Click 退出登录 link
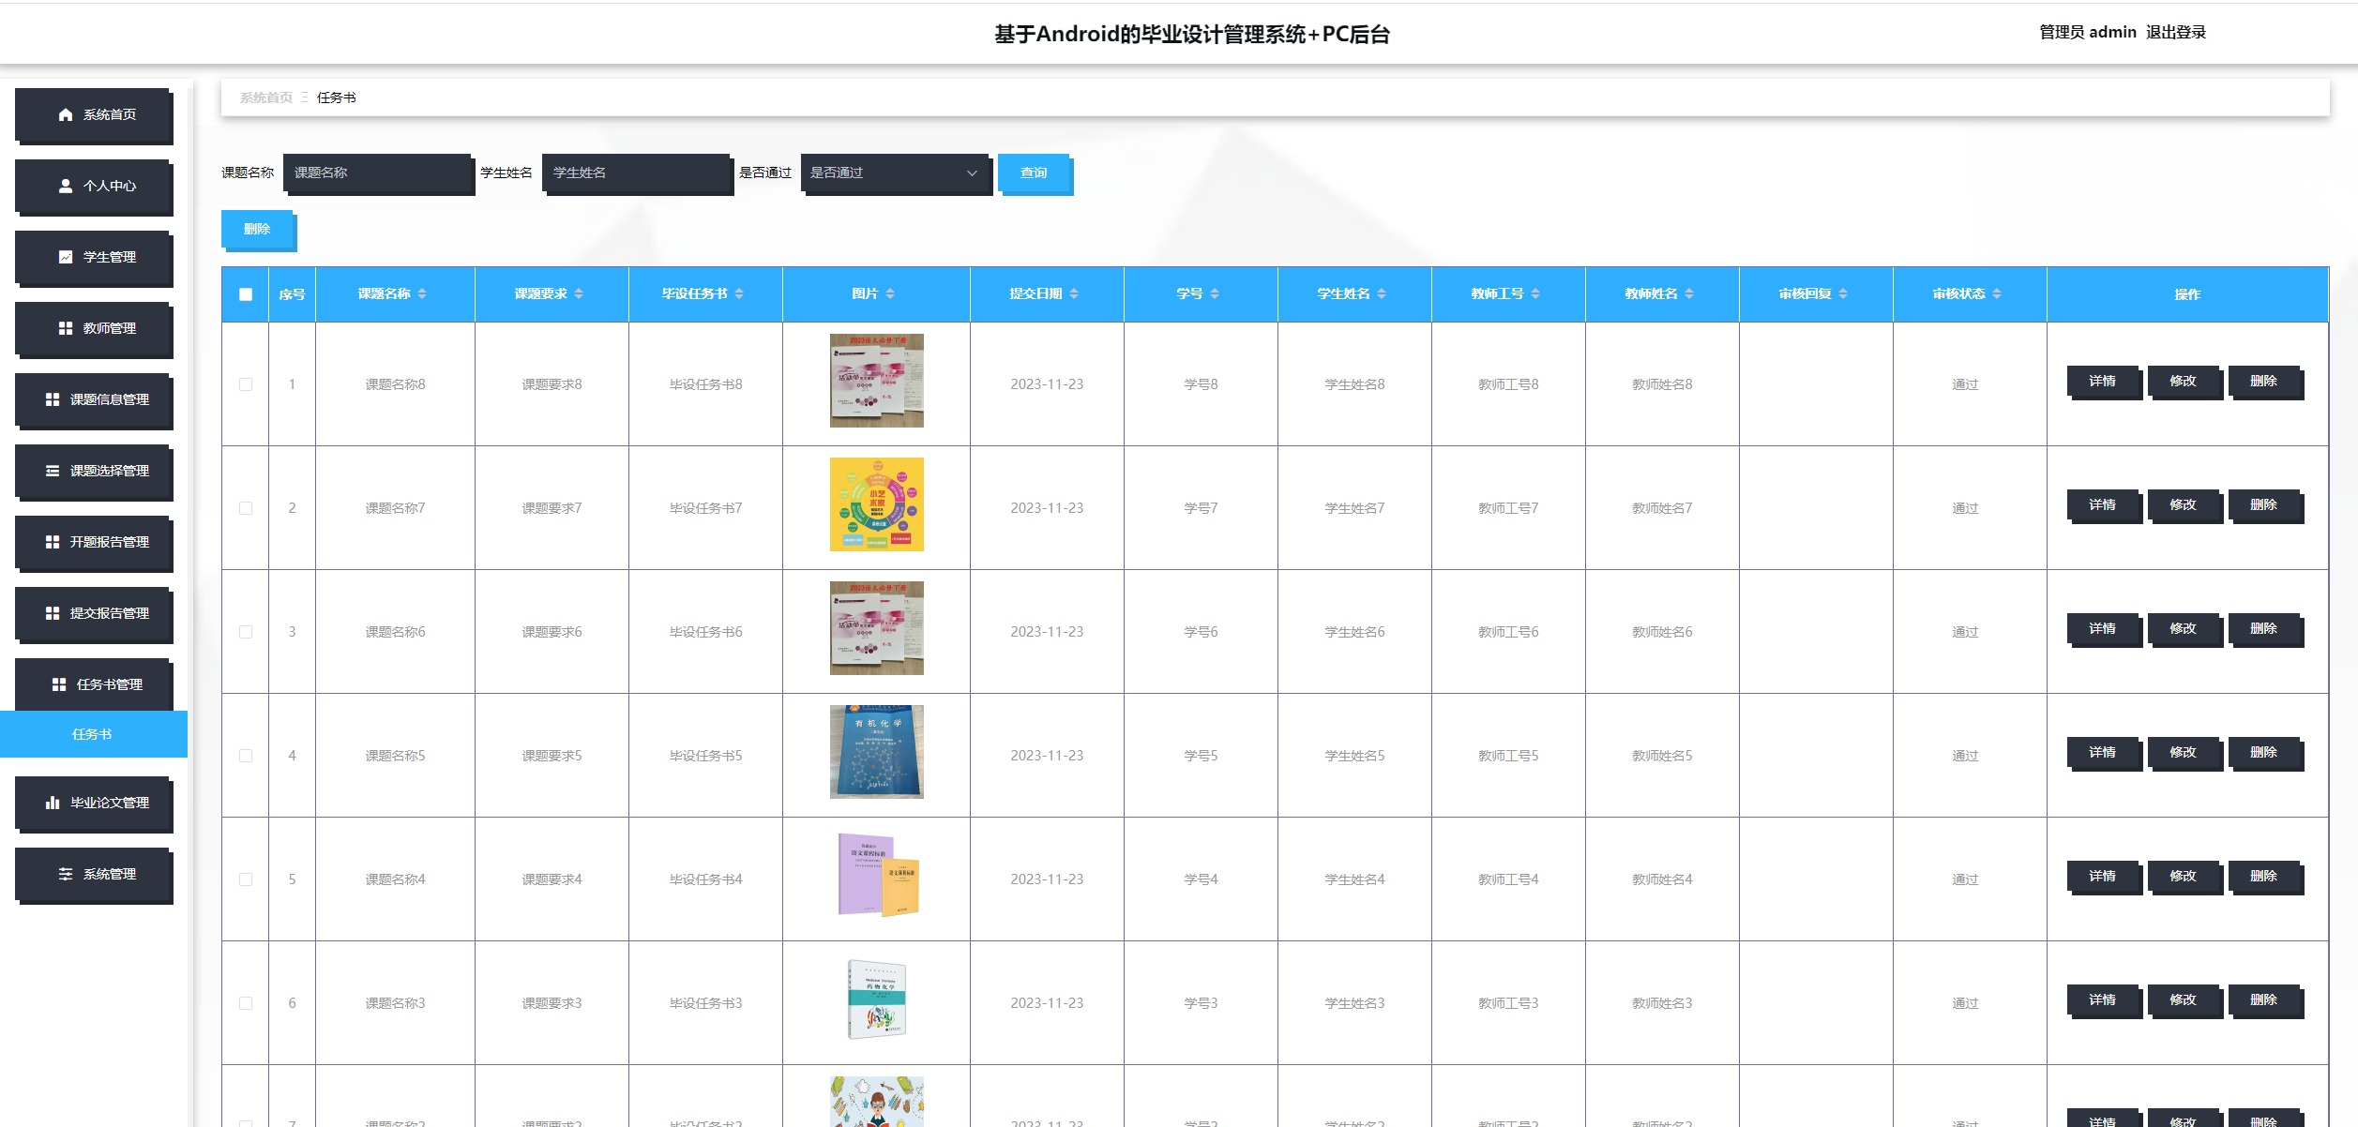The width and height of the screenshot is (2358, 1127). (x=2175, y=33)
